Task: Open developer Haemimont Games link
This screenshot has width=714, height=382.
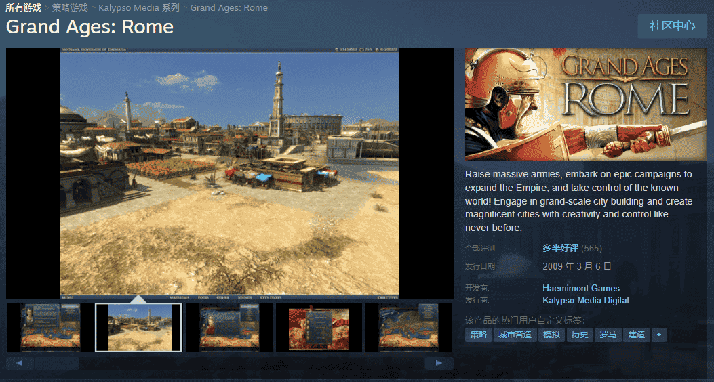Action: click(x=581, y=289)
